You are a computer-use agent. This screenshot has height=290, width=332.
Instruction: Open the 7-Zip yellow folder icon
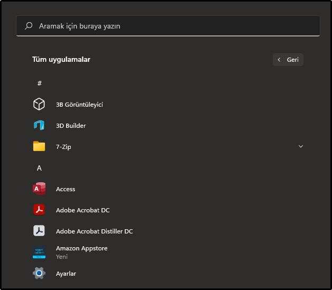(x=39, y=146)
